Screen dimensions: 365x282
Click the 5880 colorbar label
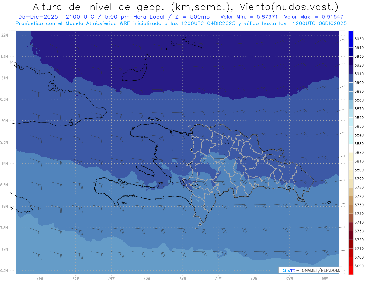pos(359,100)
